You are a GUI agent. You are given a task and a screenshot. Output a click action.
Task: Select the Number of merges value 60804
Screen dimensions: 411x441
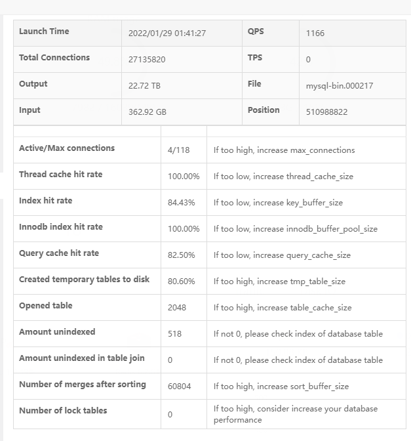(x=179, y=386)
